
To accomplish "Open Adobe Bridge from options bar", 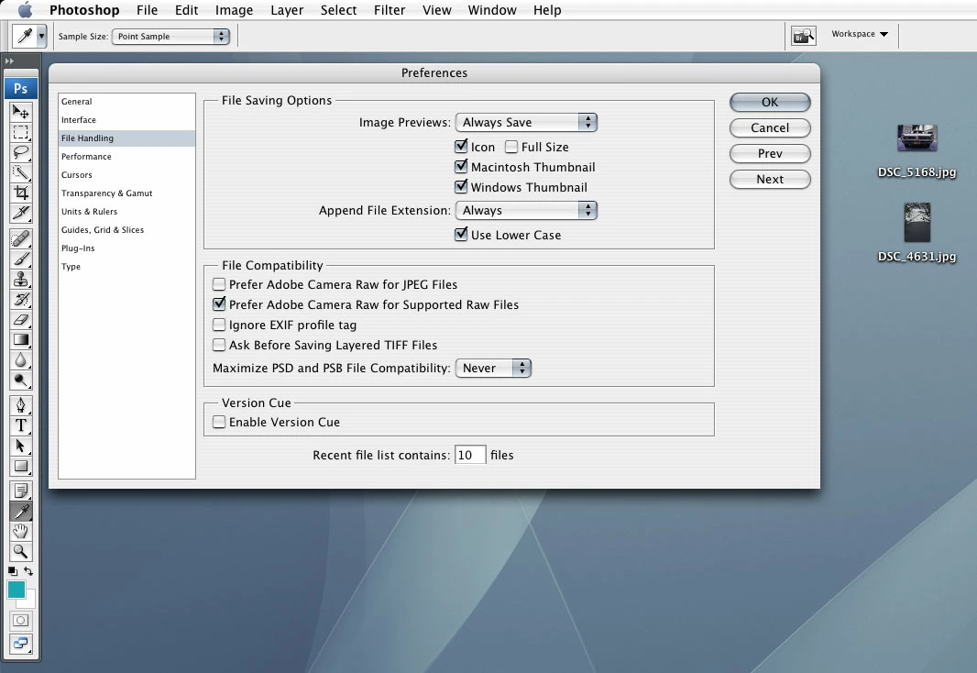I will click(803, 36).
